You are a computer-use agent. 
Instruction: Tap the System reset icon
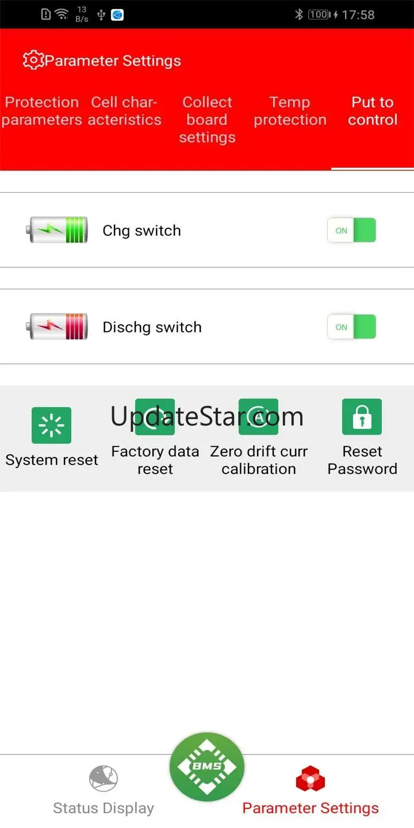[x=51, y=425]
